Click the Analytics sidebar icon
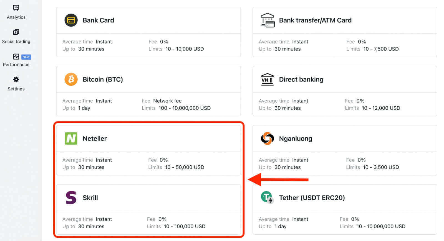This screenshot has height=241, width=444. [16, 8]
